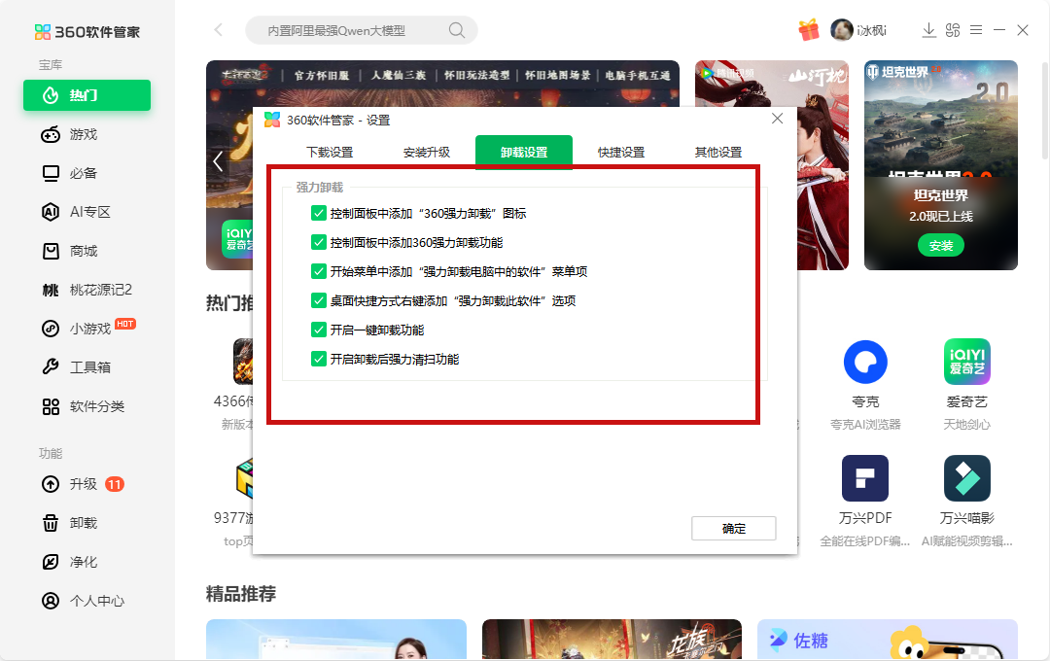
Task: Open the 坦克世界 banner thumbnail
Action: click(x=941, y=165)
